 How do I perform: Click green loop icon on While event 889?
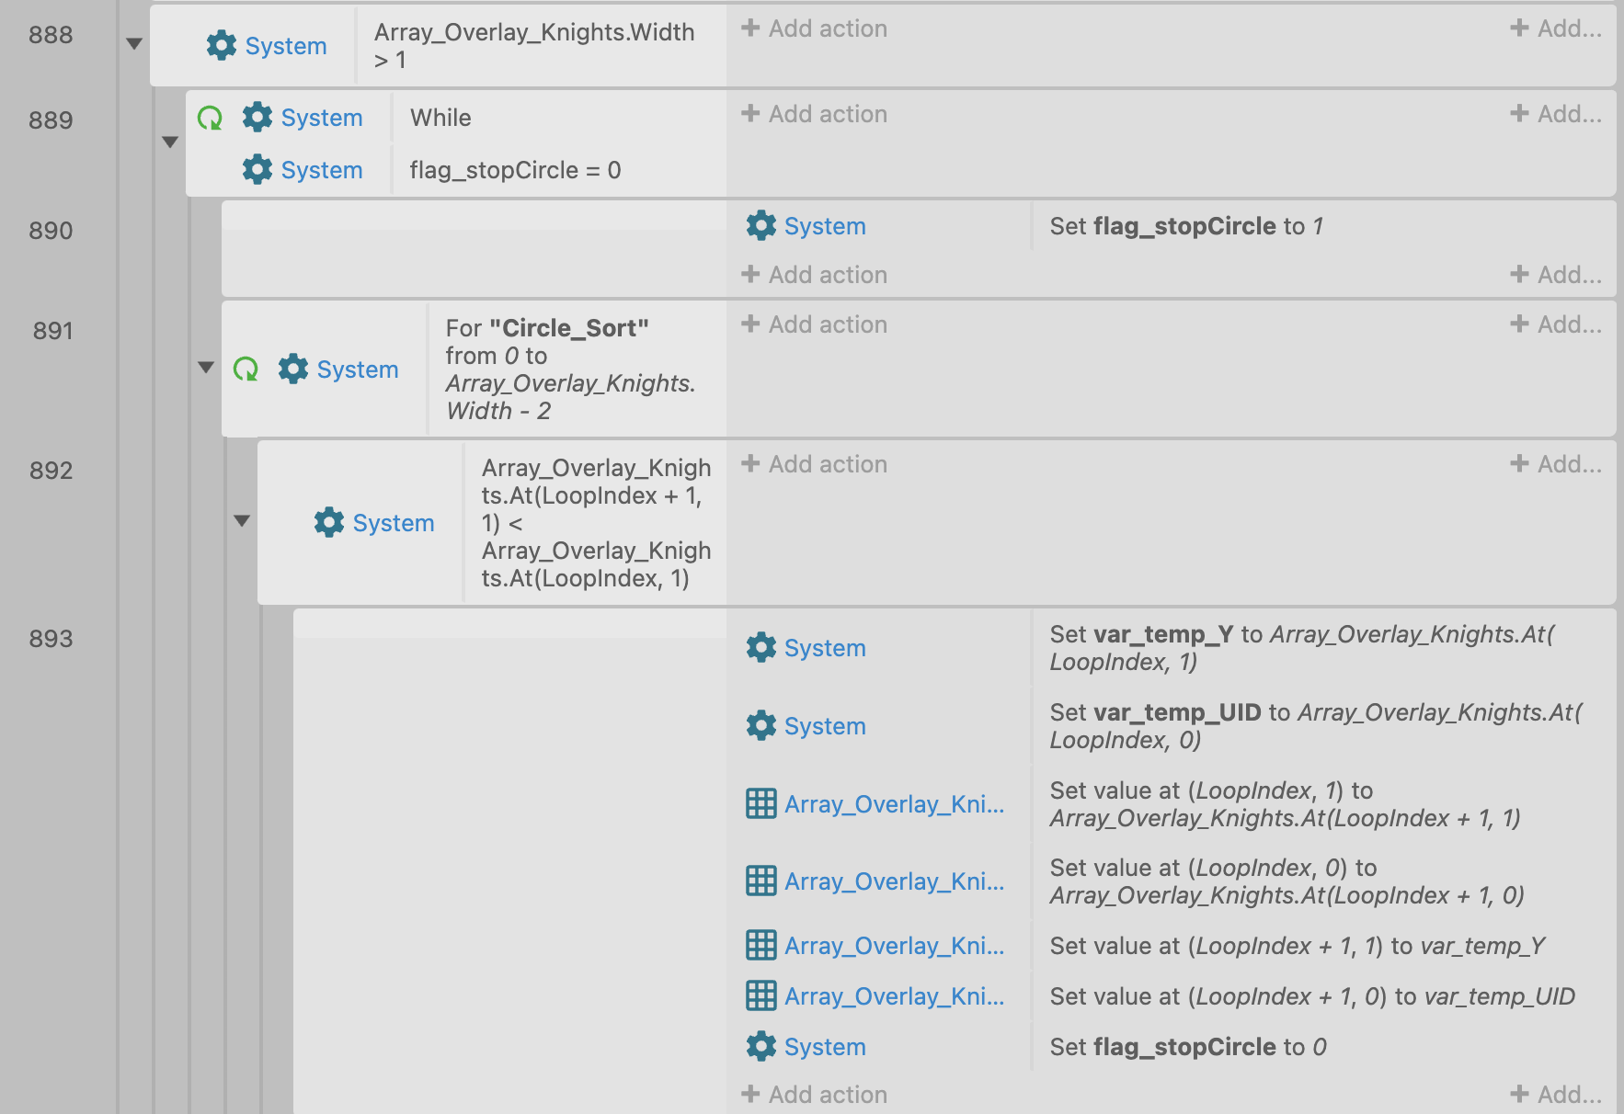(x=210, y=118)
